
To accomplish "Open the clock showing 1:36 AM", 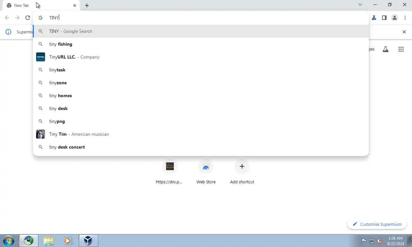I will tap(396, 241).
